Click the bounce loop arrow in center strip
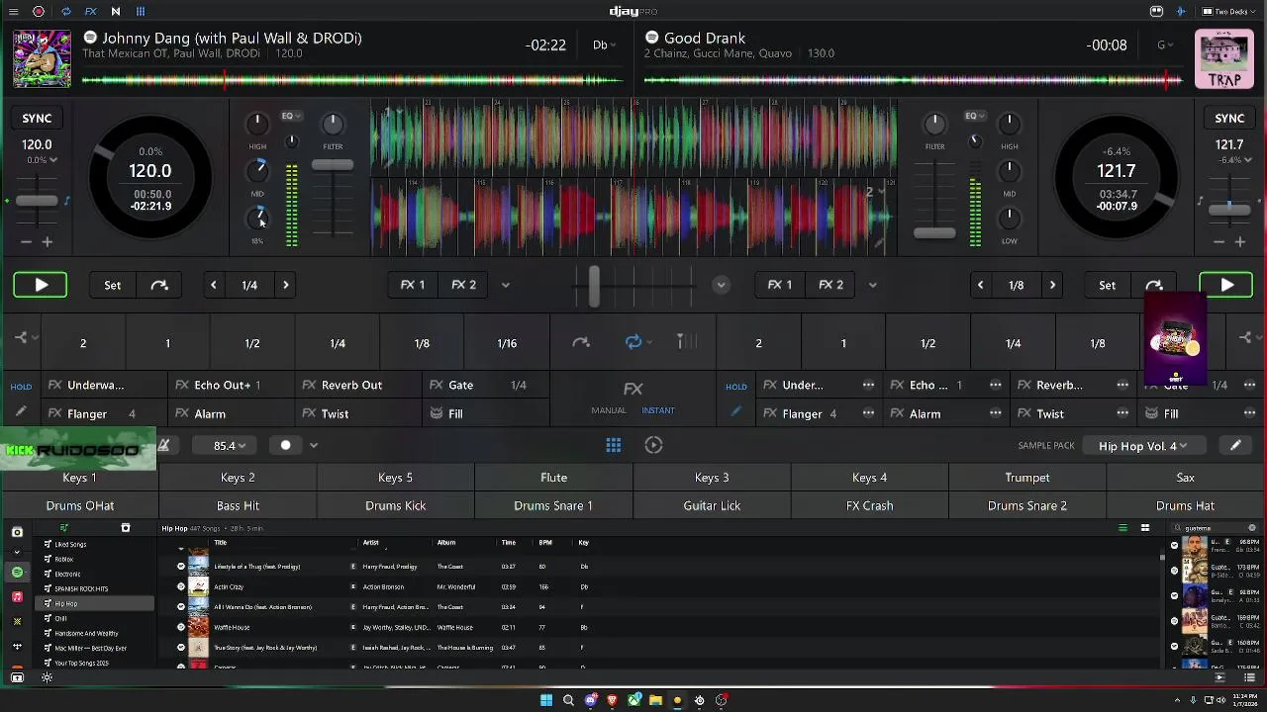 coord(581,342)
